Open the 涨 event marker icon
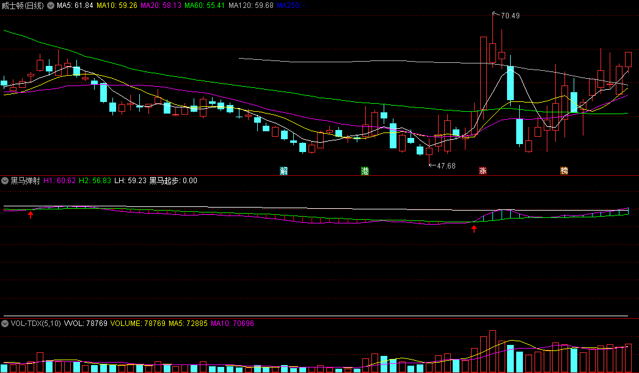Screen dimensions: 639x373 coord(483,170)
